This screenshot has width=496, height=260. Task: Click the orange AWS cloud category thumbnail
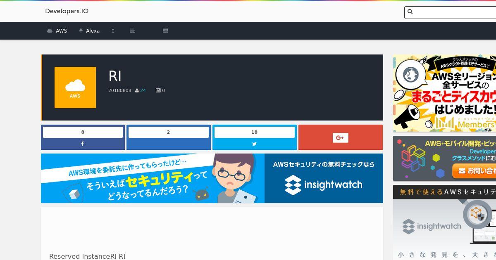(x=75, y=87)
